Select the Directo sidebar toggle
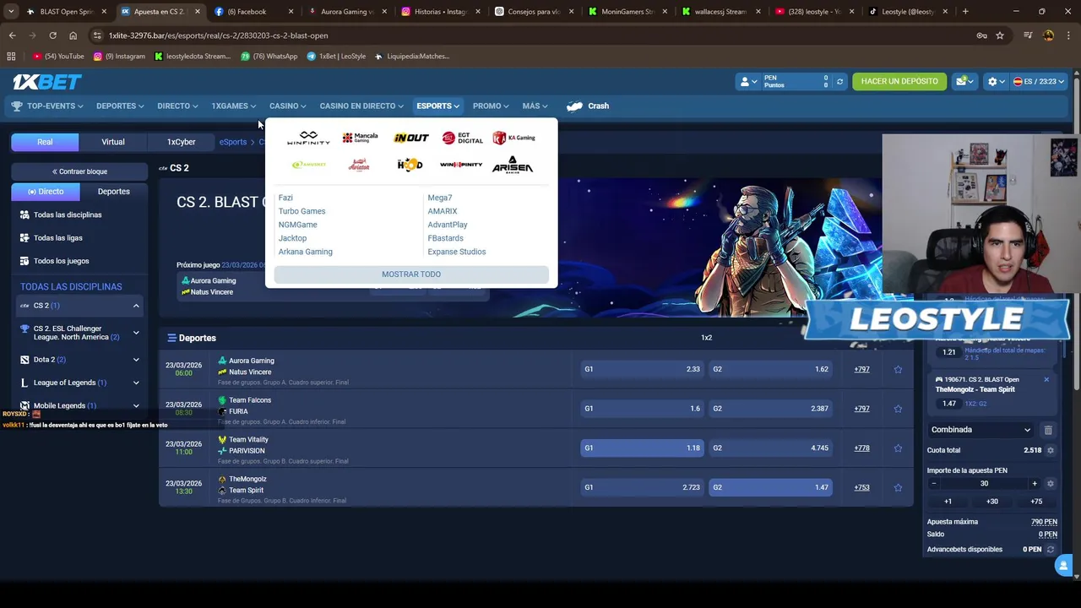 (x=46, y=192)
